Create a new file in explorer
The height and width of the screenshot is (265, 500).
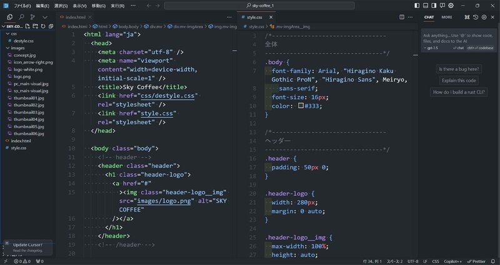tap(27, 26)
